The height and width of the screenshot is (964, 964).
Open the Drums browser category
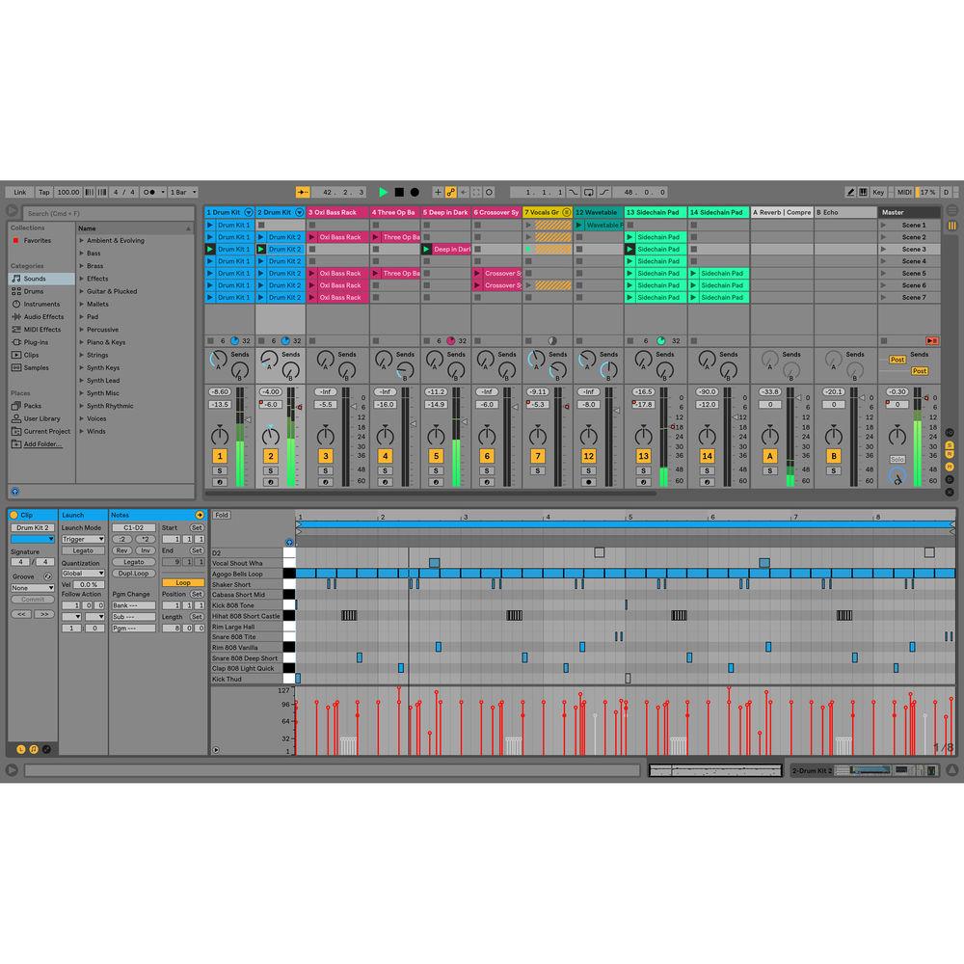[x=34, y=290]
